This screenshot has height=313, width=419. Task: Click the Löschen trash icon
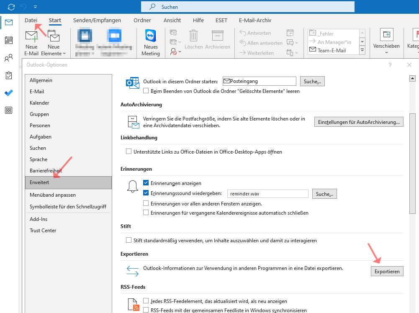click(x=193, y=40)
